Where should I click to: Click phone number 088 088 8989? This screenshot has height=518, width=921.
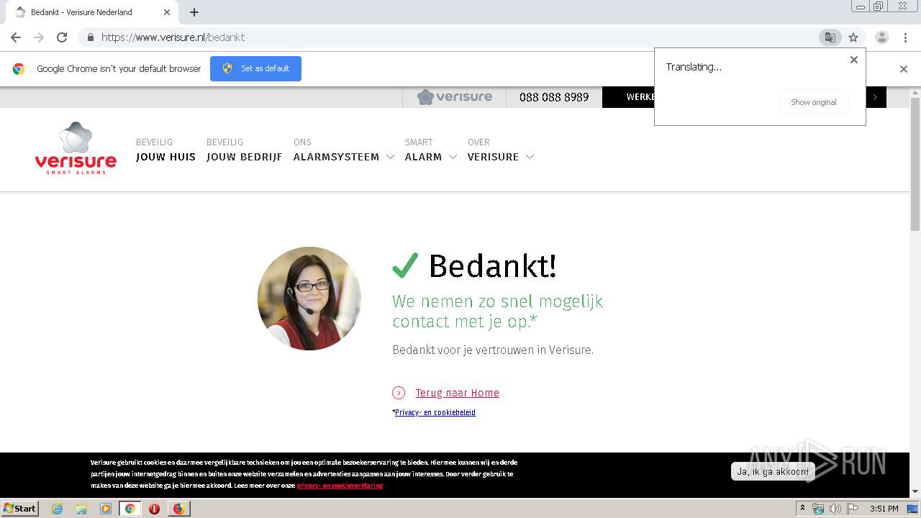[x=554, y=97]
